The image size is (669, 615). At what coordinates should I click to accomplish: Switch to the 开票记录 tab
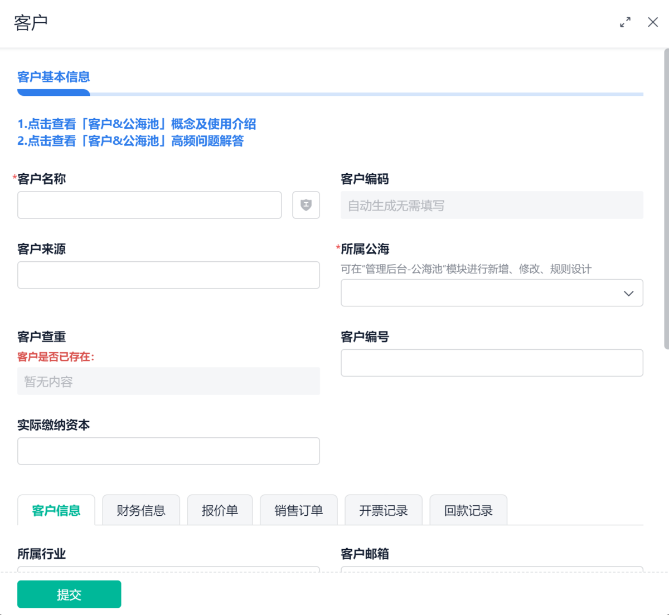[384, 510]
